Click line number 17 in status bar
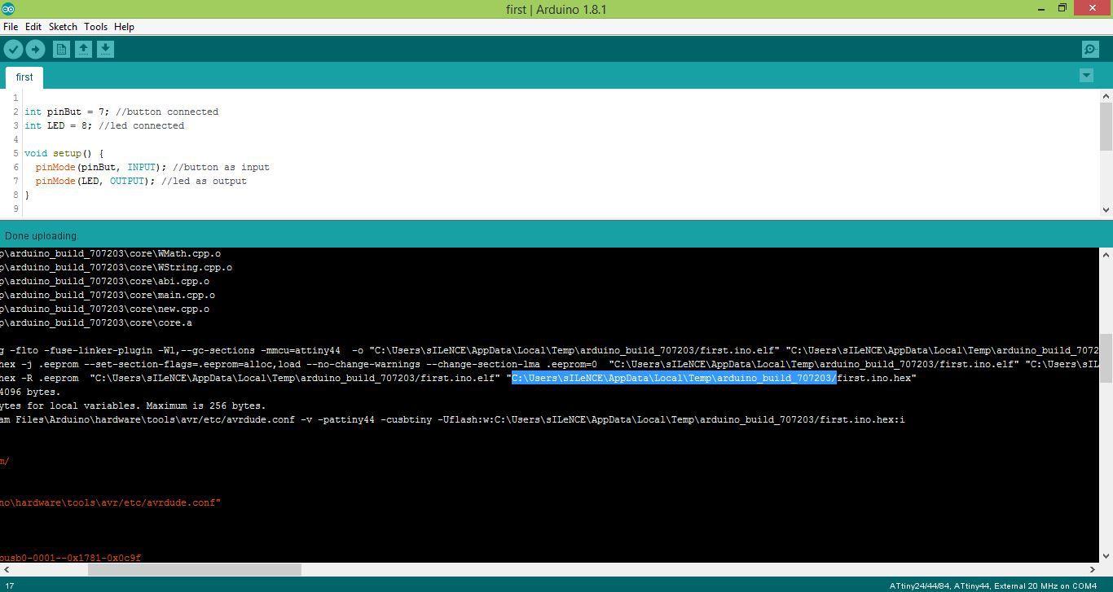 [9, 585]
